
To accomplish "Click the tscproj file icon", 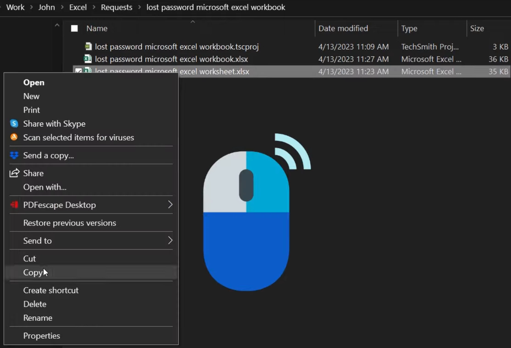I will [x=88, y=46].
